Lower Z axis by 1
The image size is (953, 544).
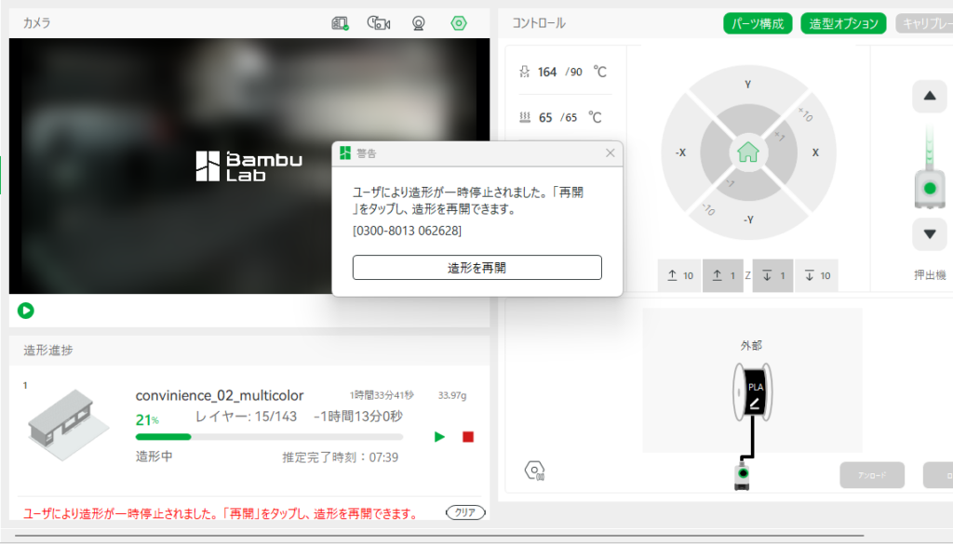[772, 275]
